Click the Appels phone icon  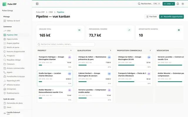click(x=5, y=72)
